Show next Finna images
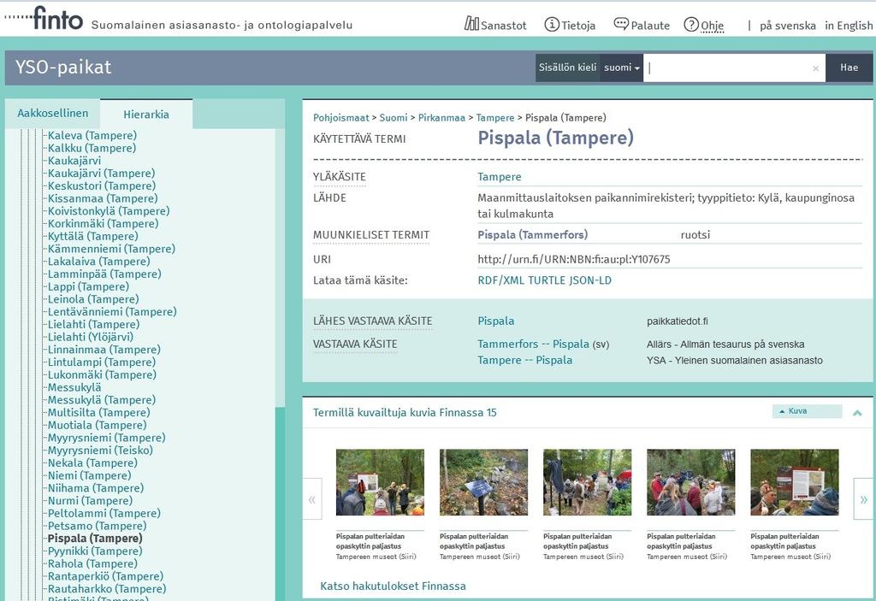Viewport: 876px width, 601px height. coord(864,499)
